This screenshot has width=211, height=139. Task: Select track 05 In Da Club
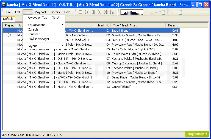(91, 49)
